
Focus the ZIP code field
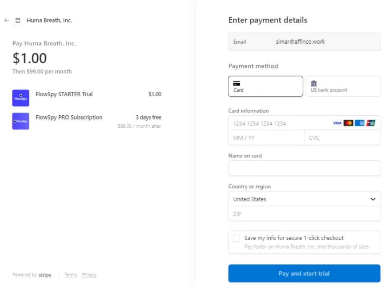coord(304,214)
